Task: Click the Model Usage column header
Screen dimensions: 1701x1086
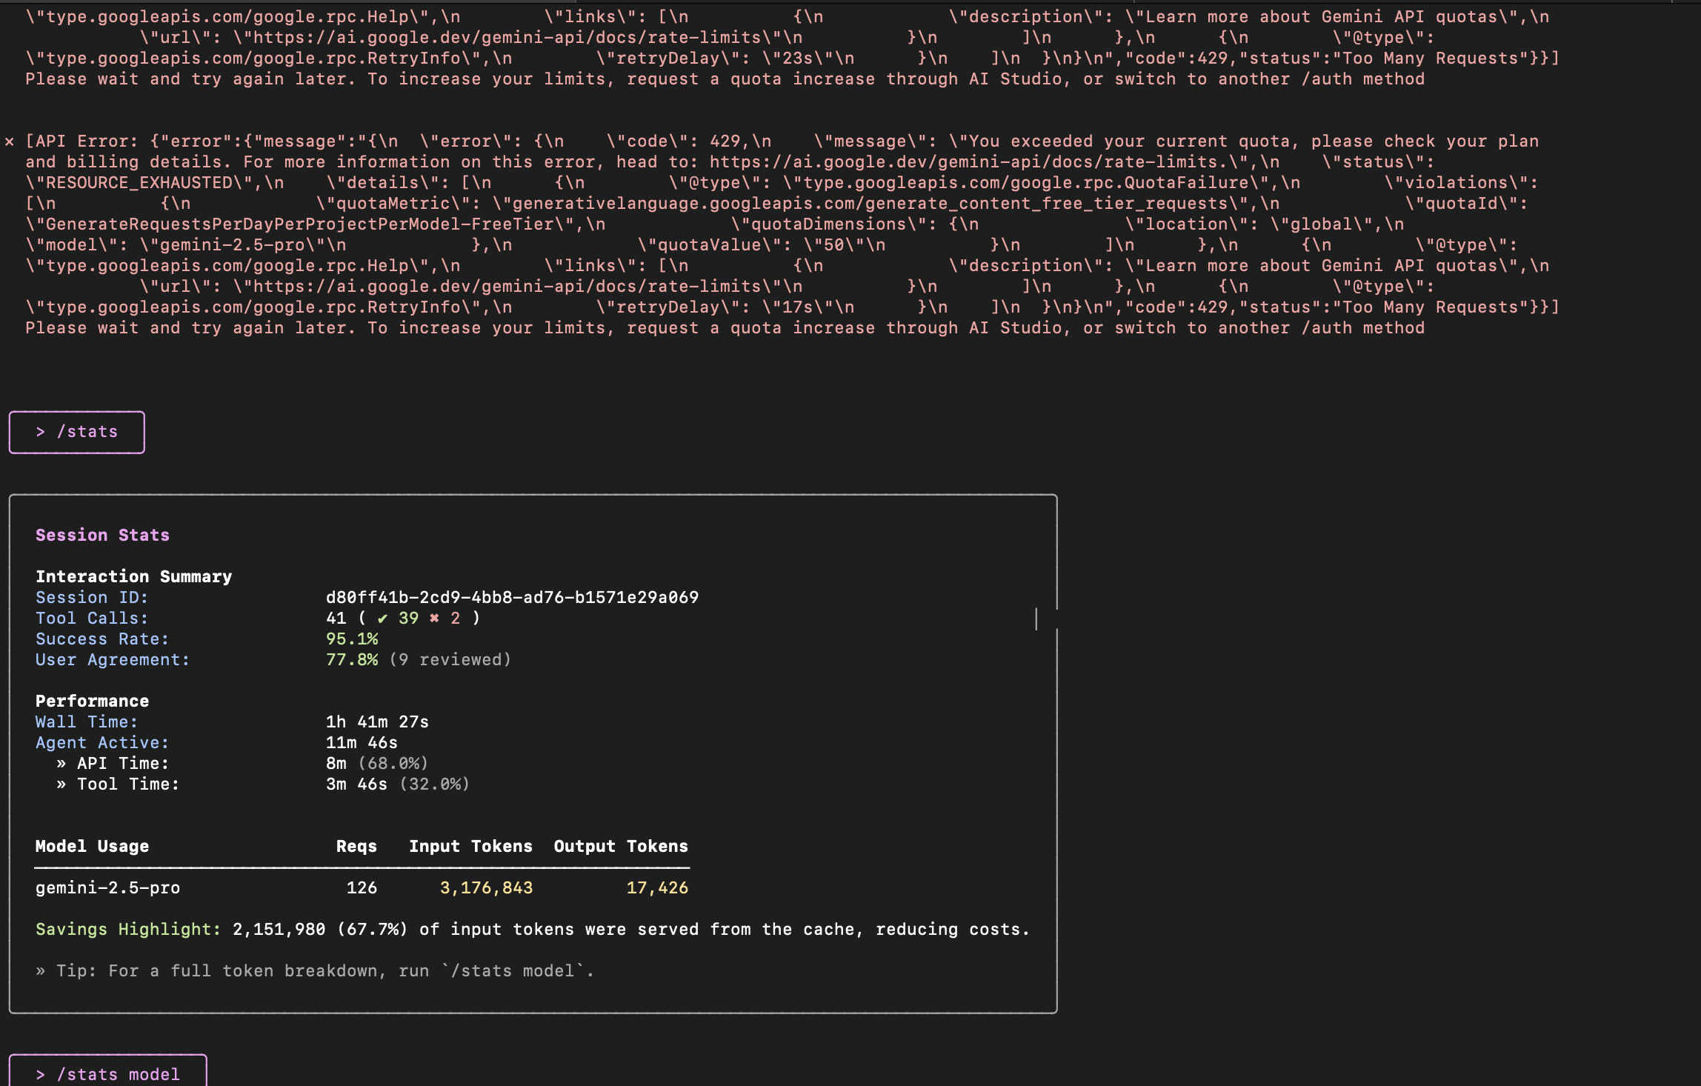Action: (92, 846)
